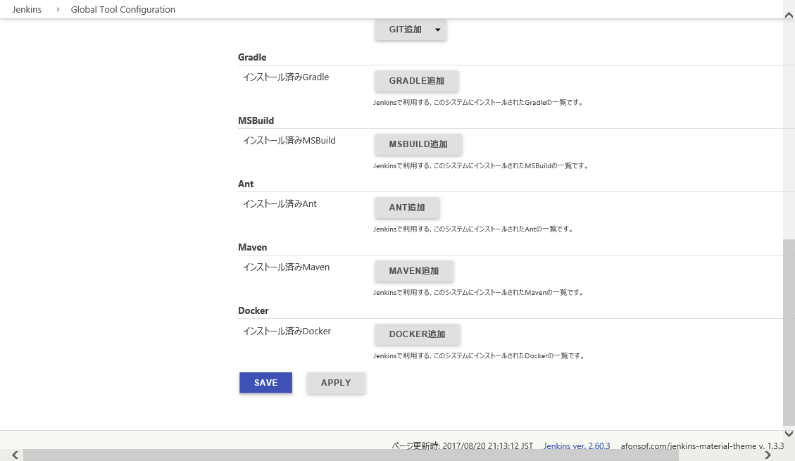Viewport: 795px width, 461px height.
Task: Click the GRADLE追加 button
Action: [417, 80]
